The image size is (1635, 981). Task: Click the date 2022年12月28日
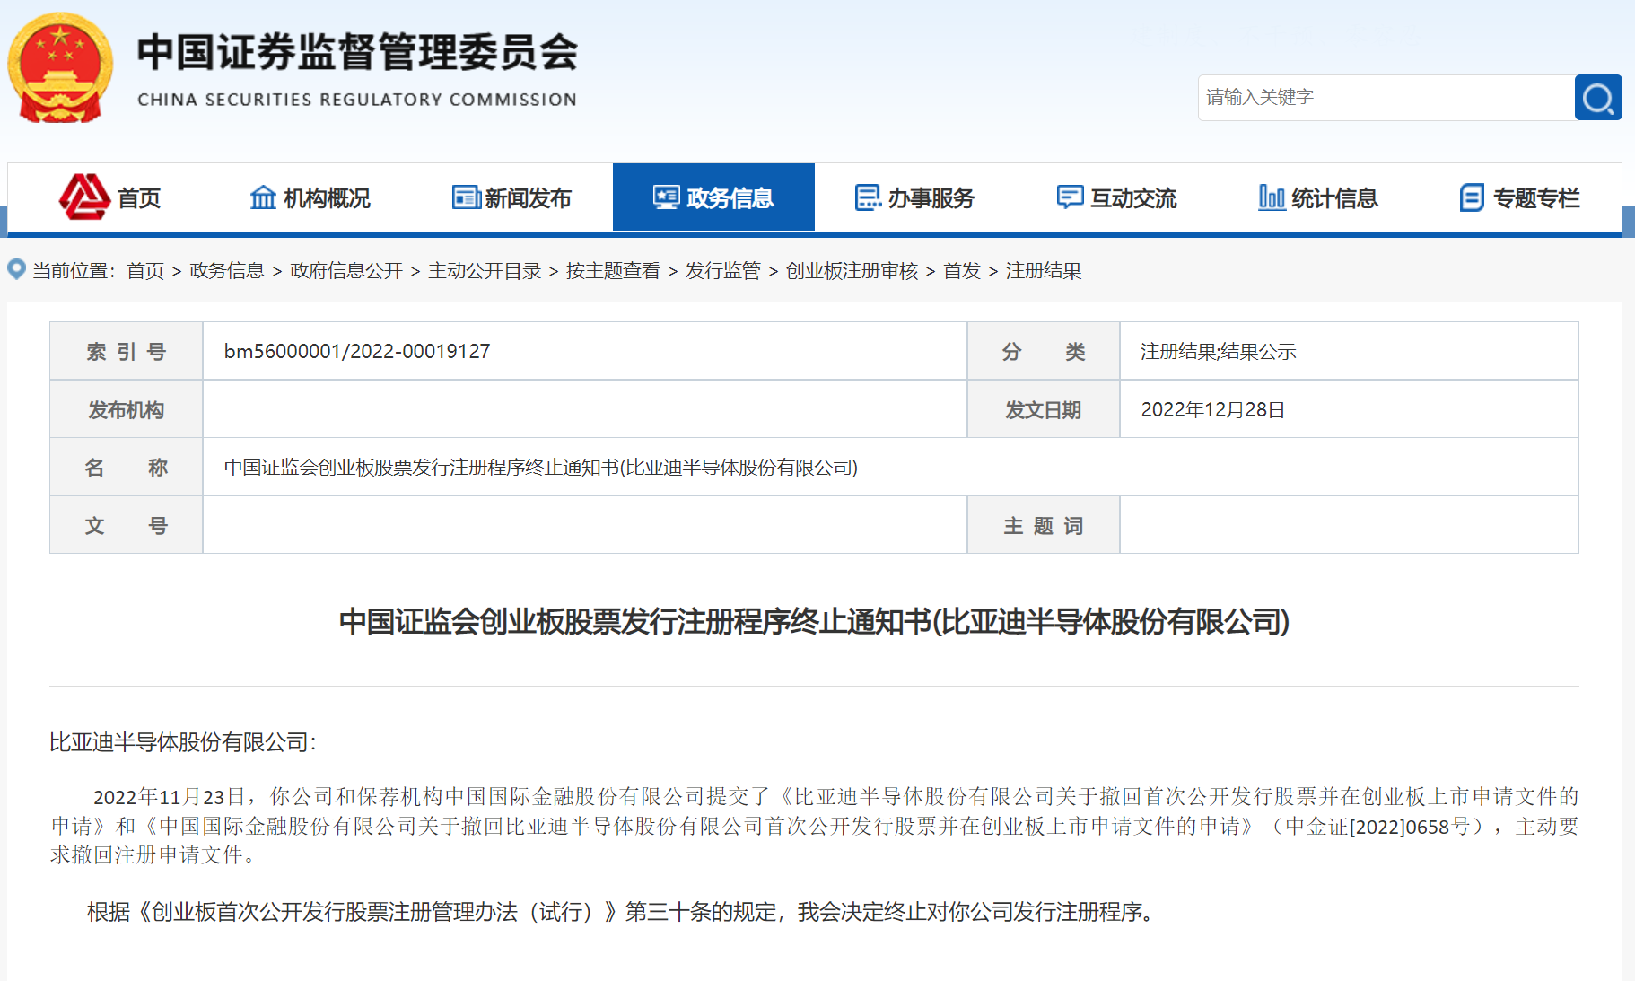[1213, 410]
